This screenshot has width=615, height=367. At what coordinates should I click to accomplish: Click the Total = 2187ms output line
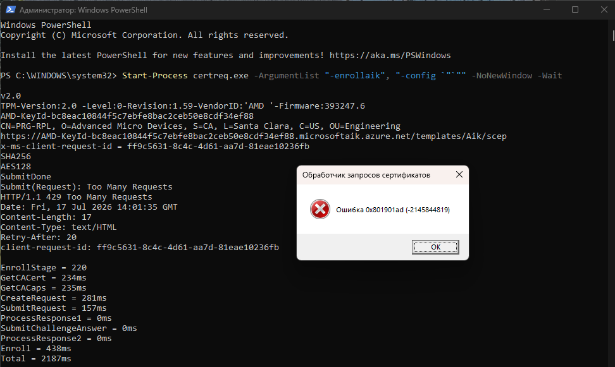pos(35,359)
